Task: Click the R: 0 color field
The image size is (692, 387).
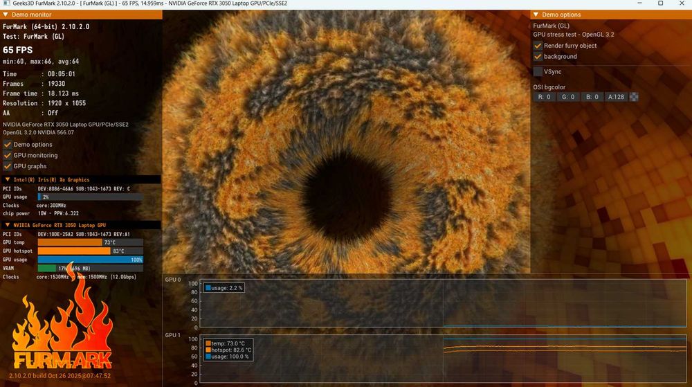Action: (x=544, y=97)
